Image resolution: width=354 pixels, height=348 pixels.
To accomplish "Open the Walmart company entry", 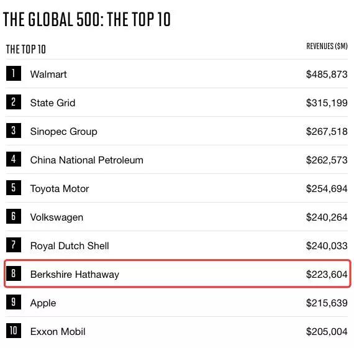I will [x=48, y=75].
